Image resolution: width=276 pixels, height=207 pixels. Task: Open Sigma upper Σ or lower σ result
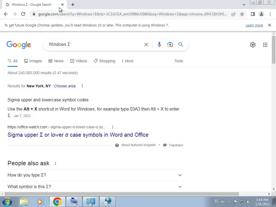pyautogui.click(x=78, y=135)
